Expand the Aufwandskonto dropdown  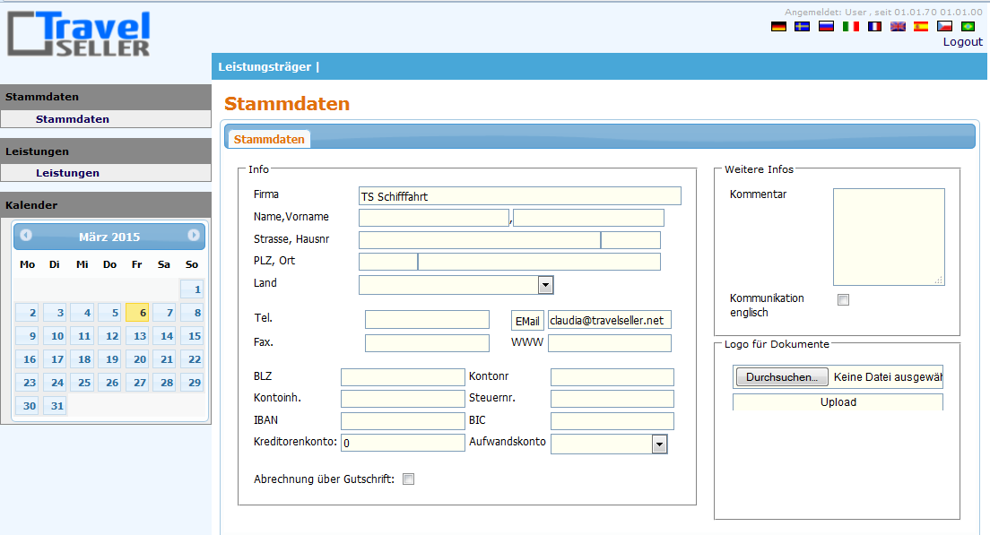coord(659,444)
